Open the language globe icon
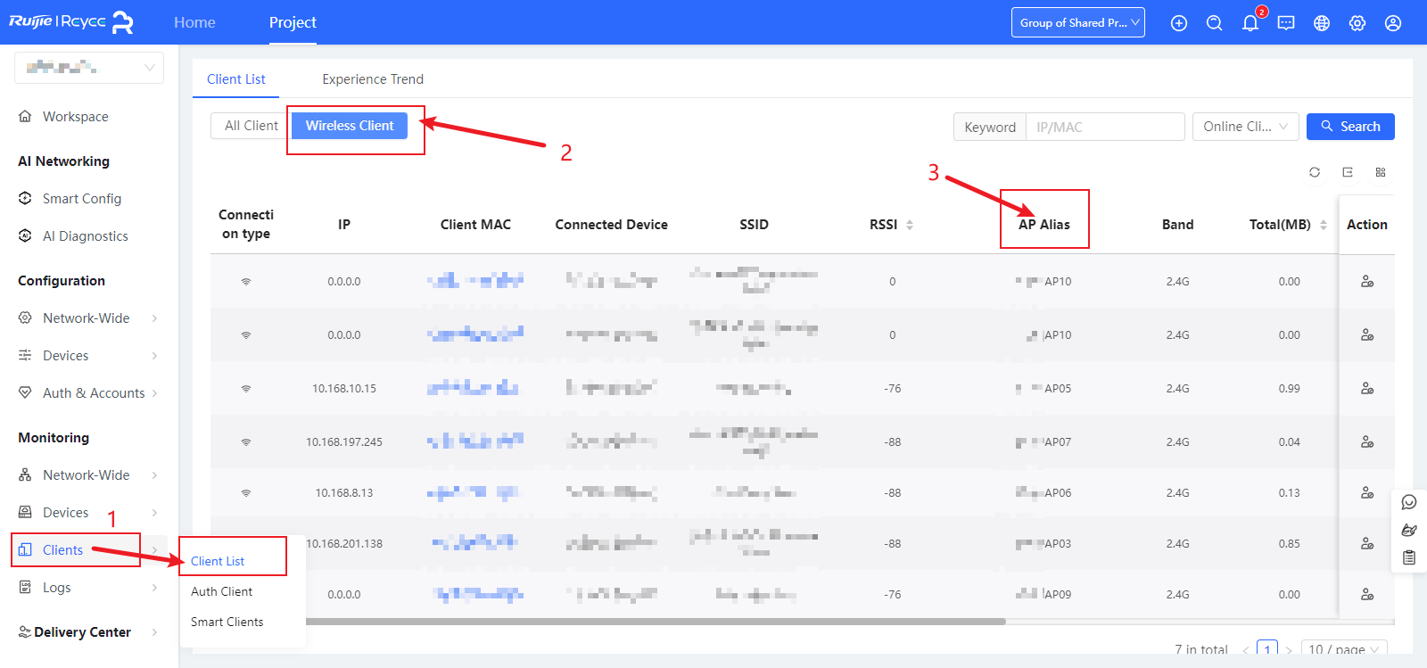Image resolution: width=1427 pixels, height=668 pixels. [1322, 23]
